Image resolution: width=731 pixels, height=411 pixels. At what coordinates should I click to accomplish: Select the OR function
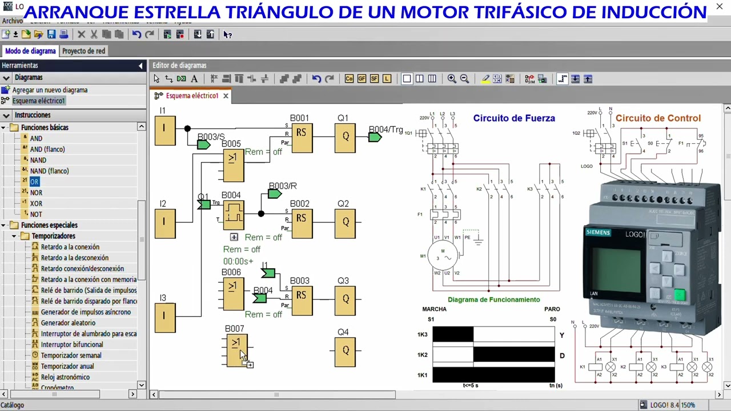coord(34,182)
